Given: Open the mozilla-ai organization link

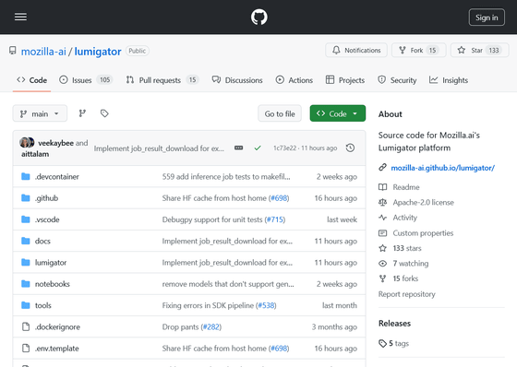Looking at the screenshot, I should tap(43, 52).
